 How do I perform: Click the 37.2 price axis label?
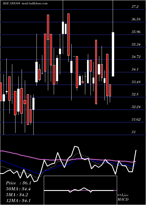tap(135, 7)
